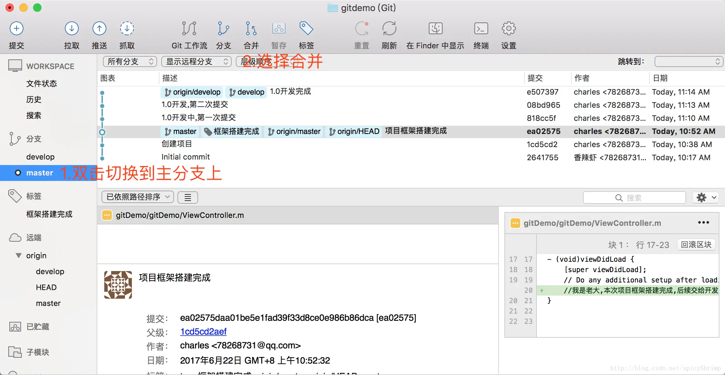The image size is (725, 375).
Task: Open the Git 工作流 (Git flow) tool
Action: 189,29
